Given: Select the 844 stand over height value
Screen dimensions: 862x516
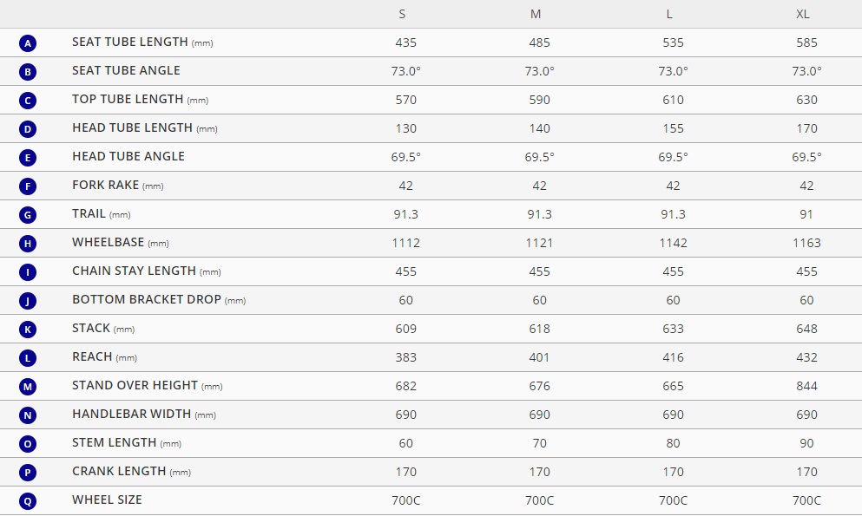Looking at the screenshot, I should [x=806, y=386].
